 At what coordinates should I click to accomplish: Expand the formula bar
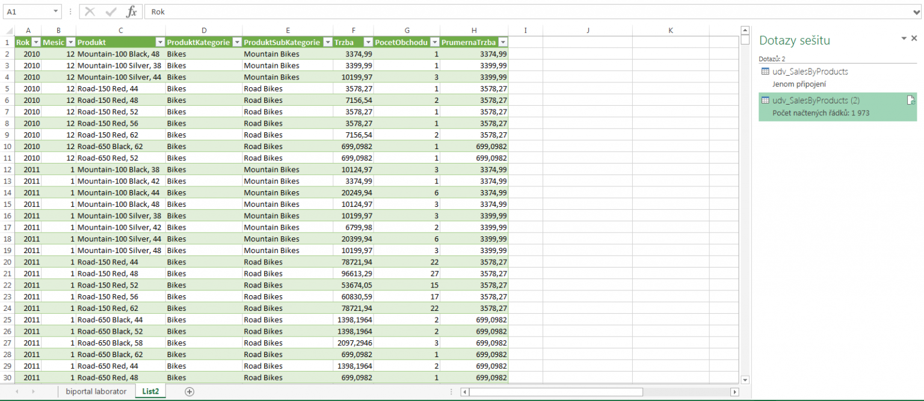pyautogui.click(x=917, y=12)
